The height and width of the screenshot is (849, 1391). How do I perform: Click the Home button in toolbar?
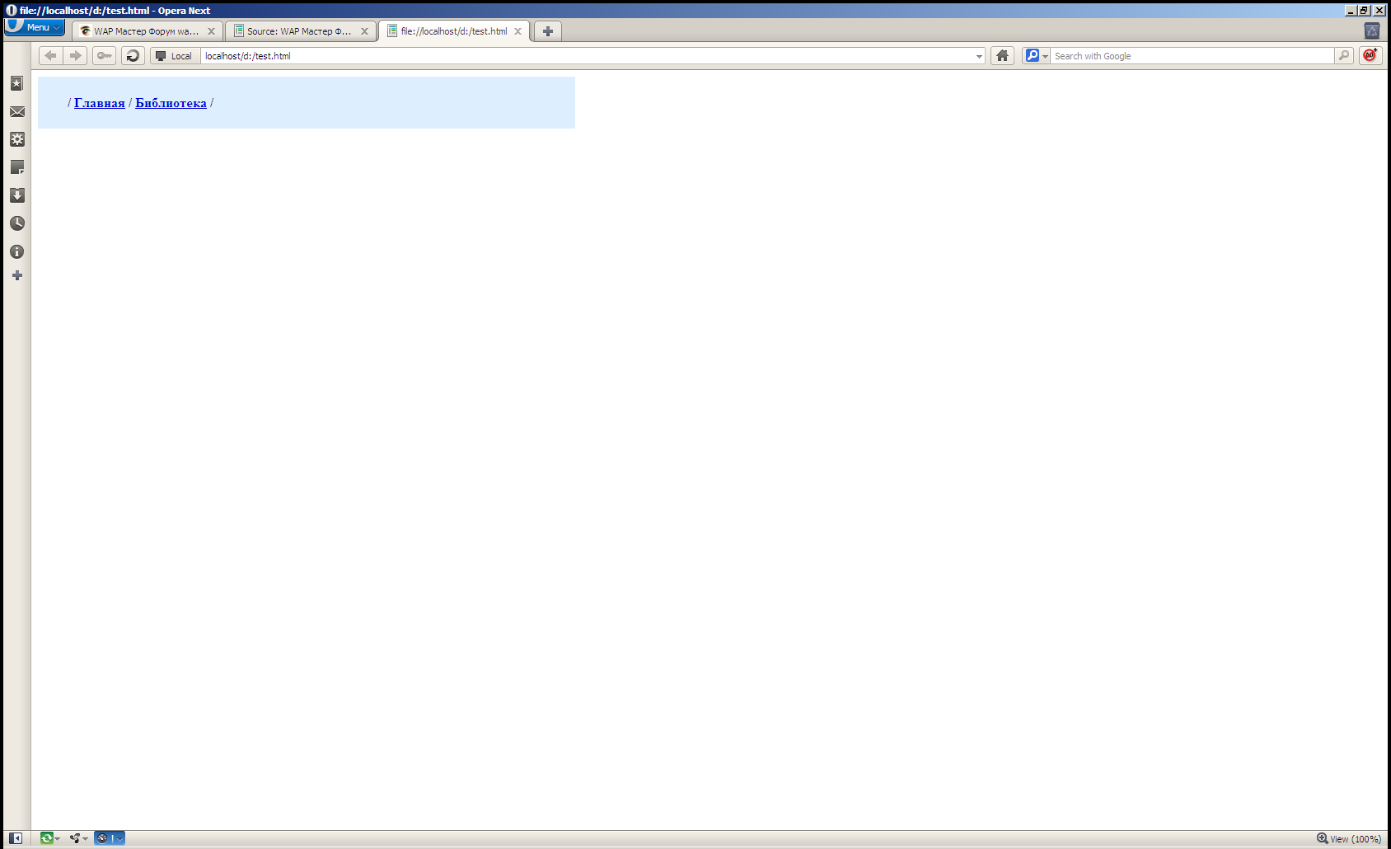(x=1002, y=56)
